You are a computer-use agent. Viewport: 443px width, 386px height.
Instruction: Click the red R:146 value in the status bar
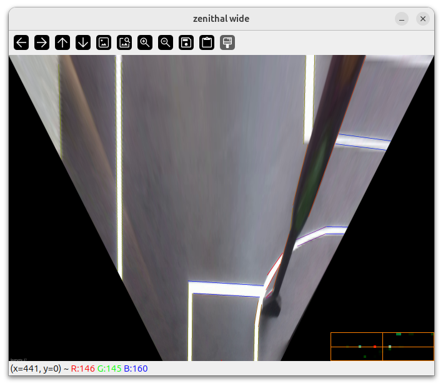pos(82,369)
